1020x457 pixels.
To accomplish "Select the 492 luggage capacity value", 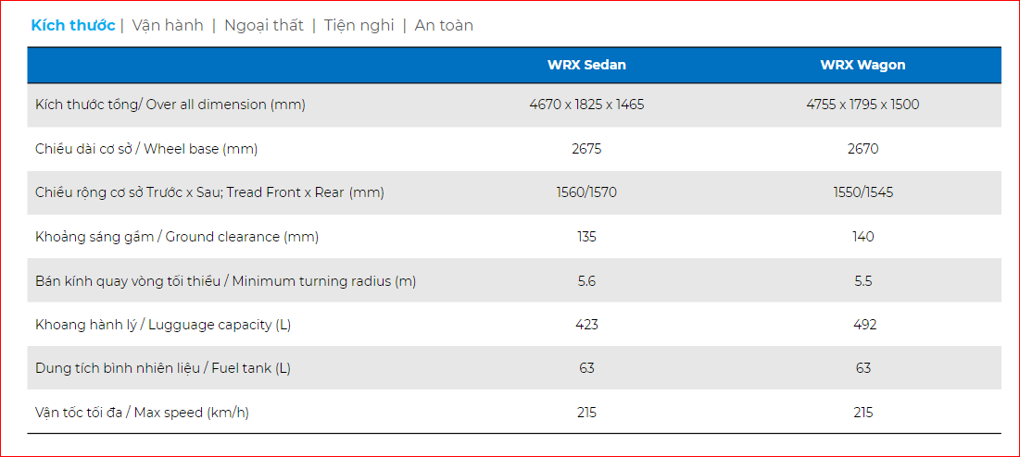I will point(863,325).
